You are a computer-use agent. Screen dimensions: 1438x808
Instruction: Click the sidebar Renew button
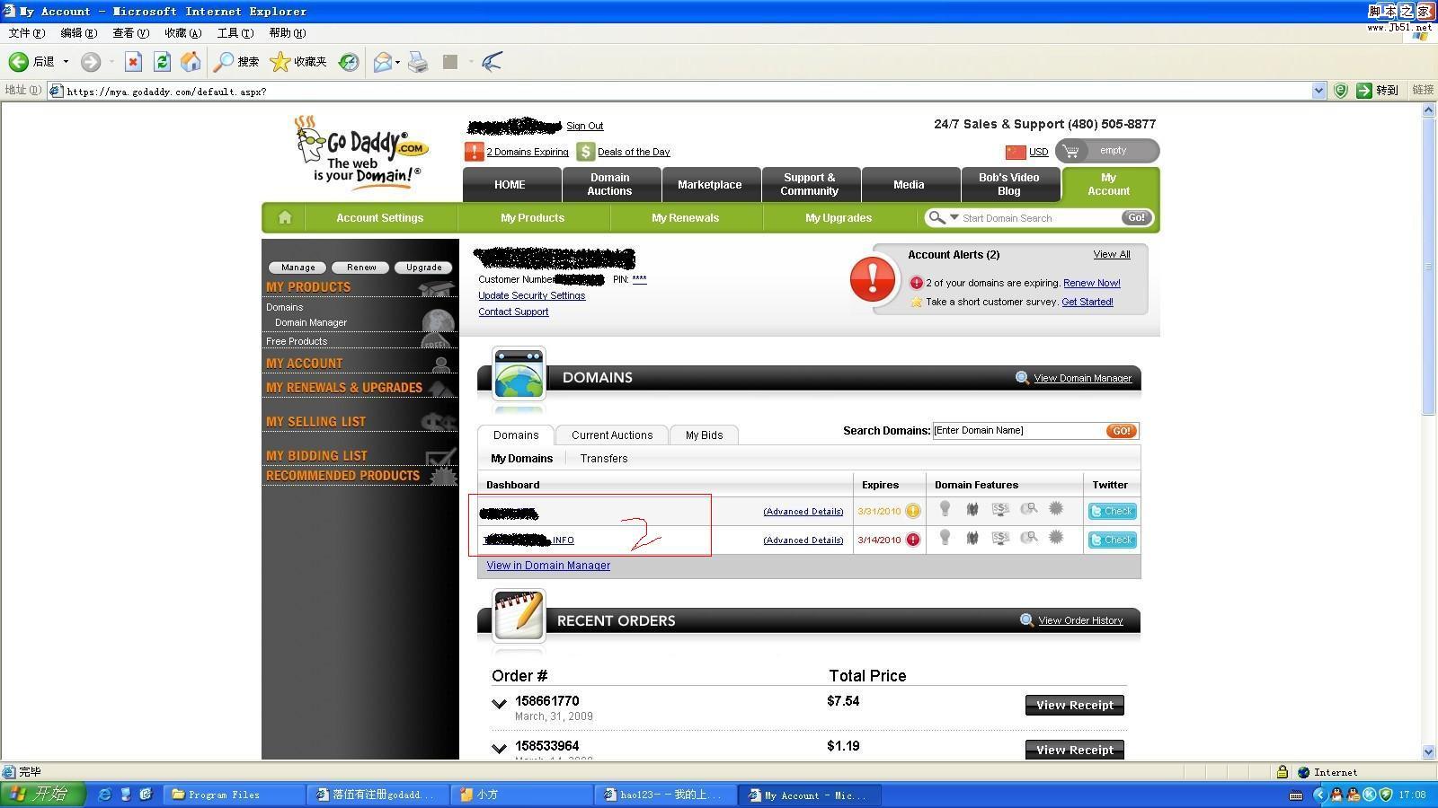361,268
